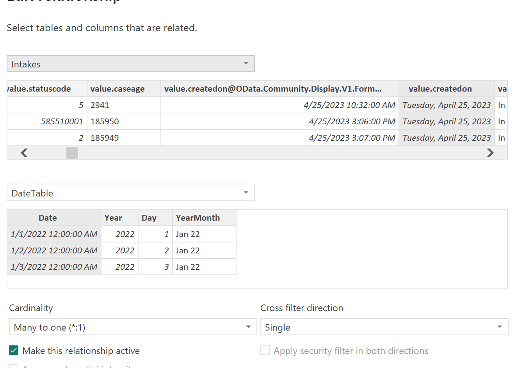
Task: Open the DateTable table dropdown
Action: tap(131, 193)
